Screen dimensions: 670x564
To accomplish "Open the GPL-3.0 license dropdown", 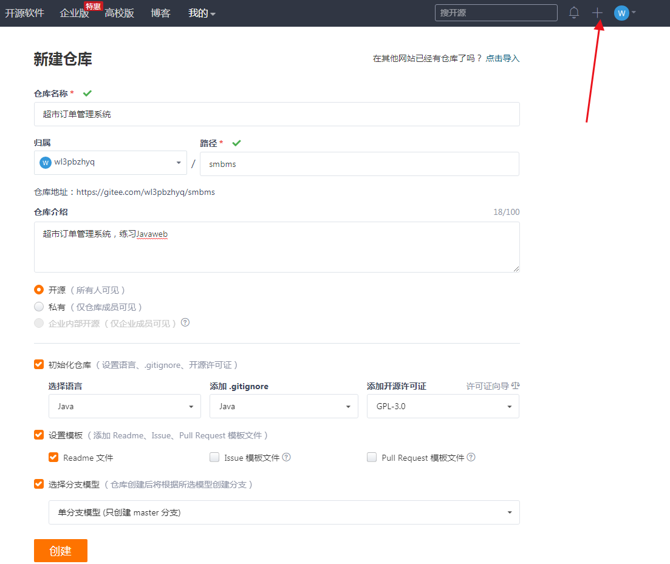I will tap(443, 406).
